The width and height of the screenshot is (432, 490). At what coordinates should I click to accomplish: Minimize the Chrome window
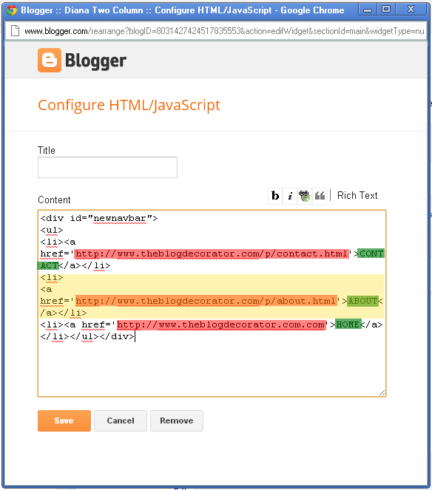click(368, 10)
